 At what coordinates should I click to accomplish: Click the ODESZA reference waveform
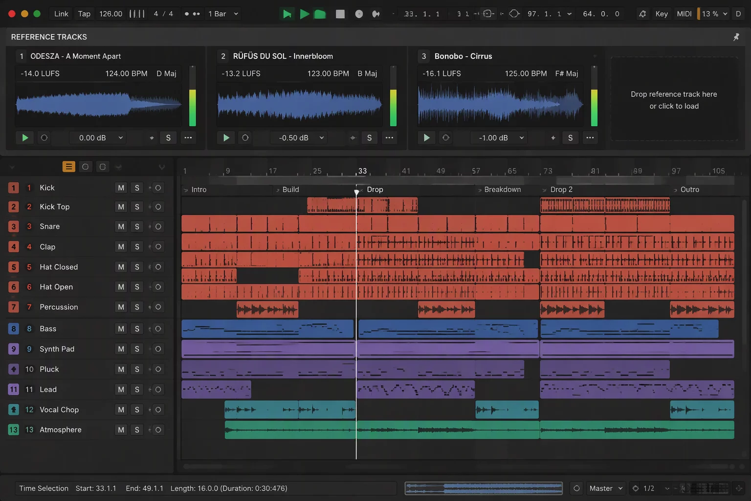pos(99,104)
